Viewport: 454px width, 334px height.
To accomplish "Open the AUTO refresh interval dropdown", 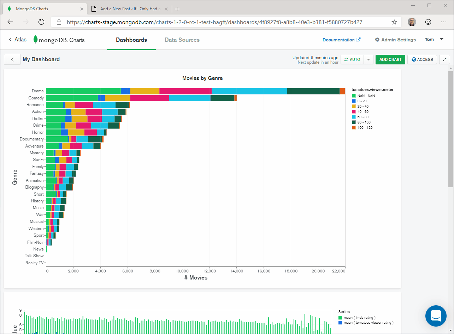I will (x=368, y=59).
